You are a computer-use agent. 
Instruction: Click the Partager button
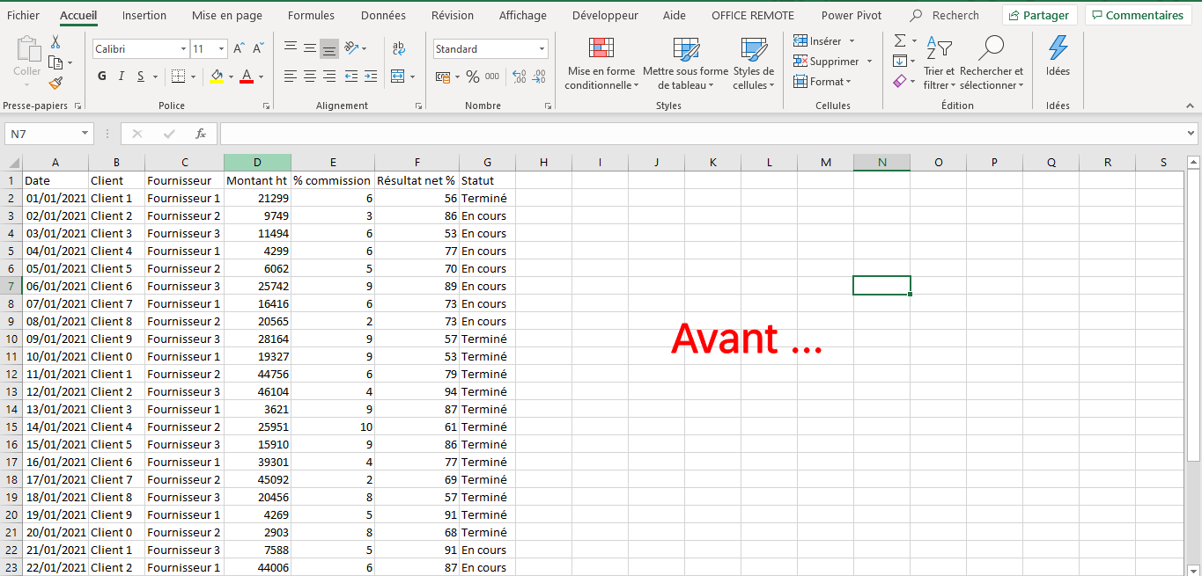pyautogui.click(x=1039, y=15)
